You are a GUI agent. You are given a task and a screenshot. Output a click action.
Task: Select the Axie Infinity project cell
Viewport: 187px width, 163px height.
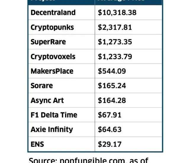click(x=62, y=129)
